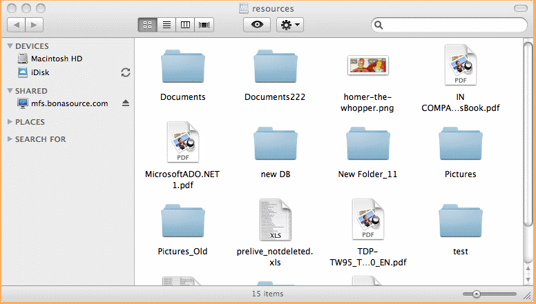Go back with the left arrow button
The height and width of the screenshot is (304, 536).
tap(16, 25)
